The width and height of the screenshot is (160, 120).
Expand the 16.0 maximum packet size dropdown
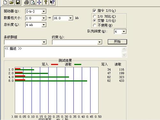coord(70,18)
